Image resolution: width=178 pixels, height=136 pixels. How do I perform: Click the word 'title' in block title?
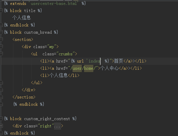30,11
